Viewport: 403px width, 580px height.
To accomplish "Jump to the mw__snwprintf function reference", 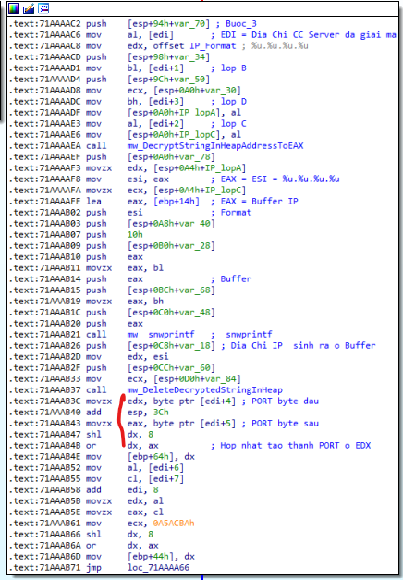I will click(161, 334).
